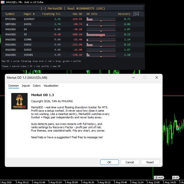Viewport: 184px width, 184px height.
Task: Click recovery value 0.22
Action: pyautogui.click(x=127, y=34)
